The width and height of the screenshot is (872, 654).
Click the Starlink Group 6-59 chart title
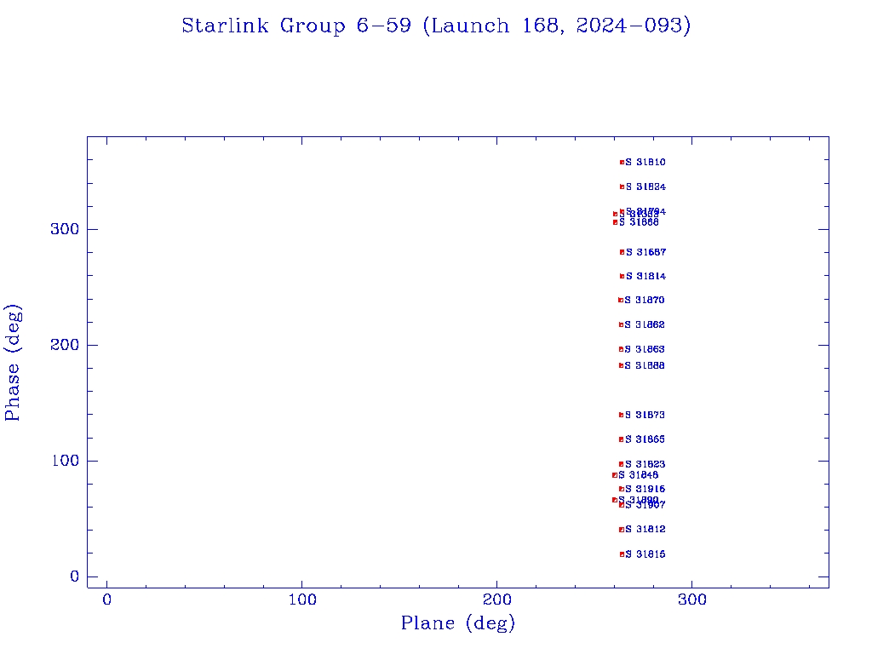point(436,26)
